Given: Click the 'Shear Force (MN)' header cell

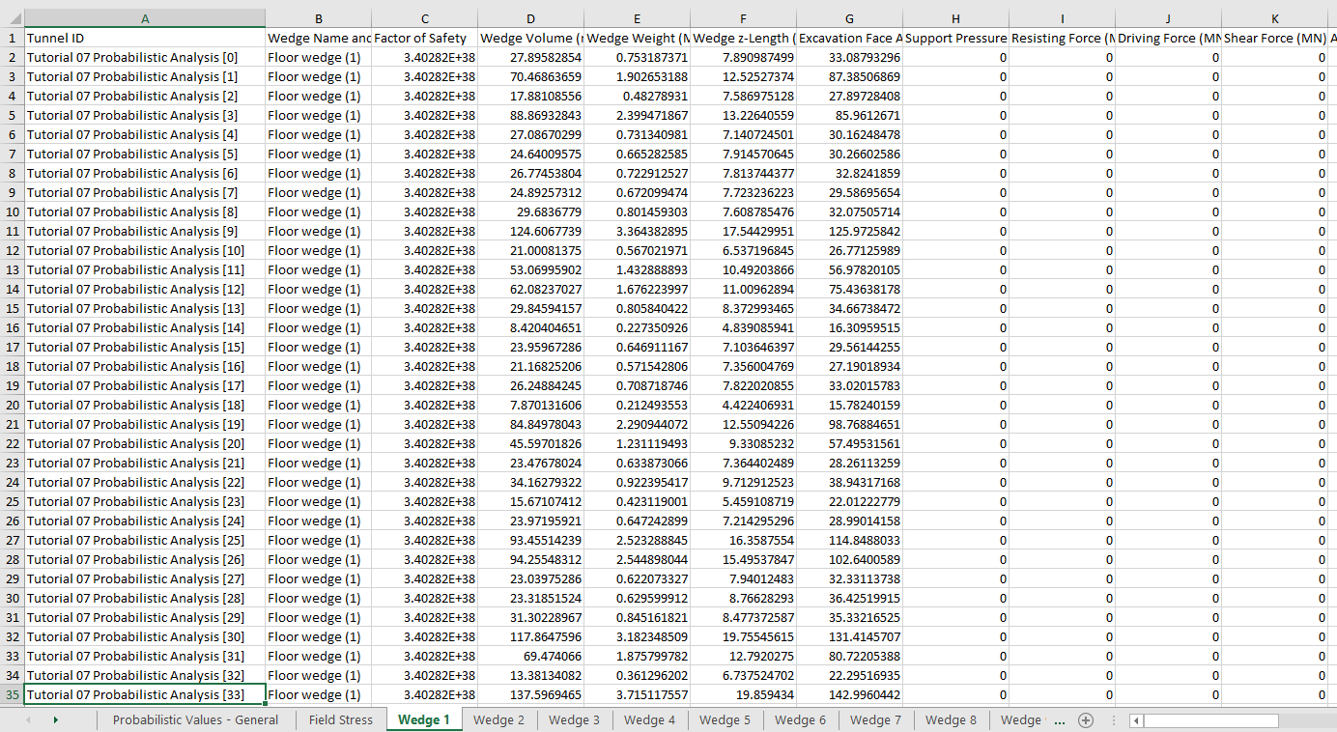Looking at the screenshot, I should 1275,38.
